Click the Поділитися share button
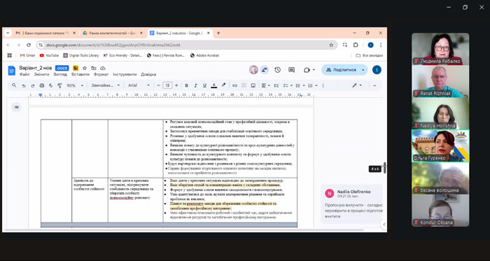The image size is (490, 261). point(341,70)
